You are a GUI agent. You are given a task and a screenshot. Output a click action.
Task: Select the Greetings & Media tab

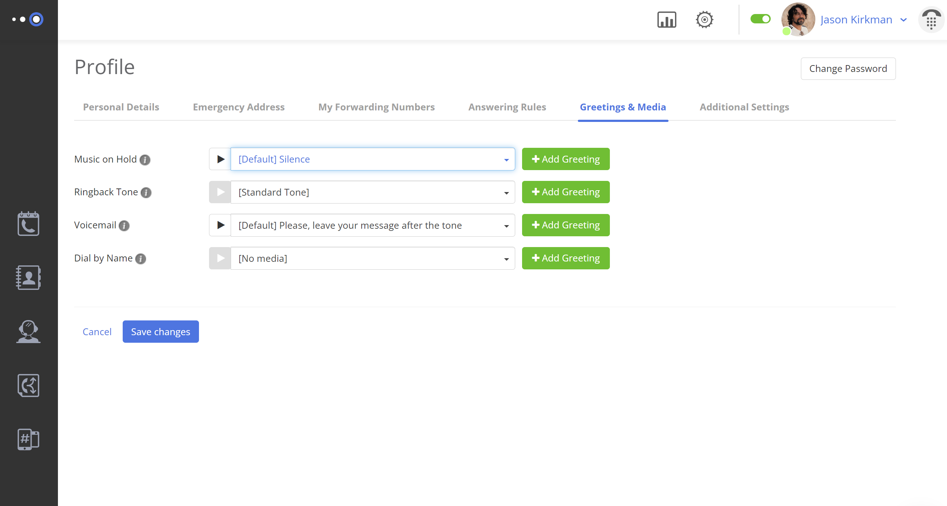pos(623,107)
